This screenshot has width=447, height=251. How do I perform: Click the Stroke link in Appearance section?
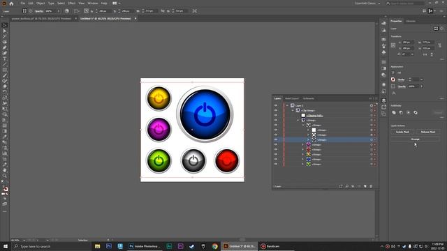(401, 79)
